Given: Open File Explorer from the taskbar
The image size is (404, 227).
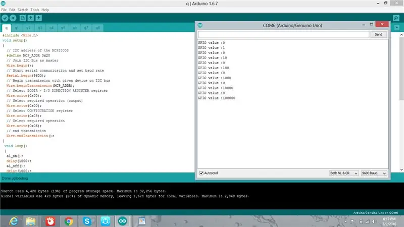Looking at the screenshot, I should pos(31,221).
